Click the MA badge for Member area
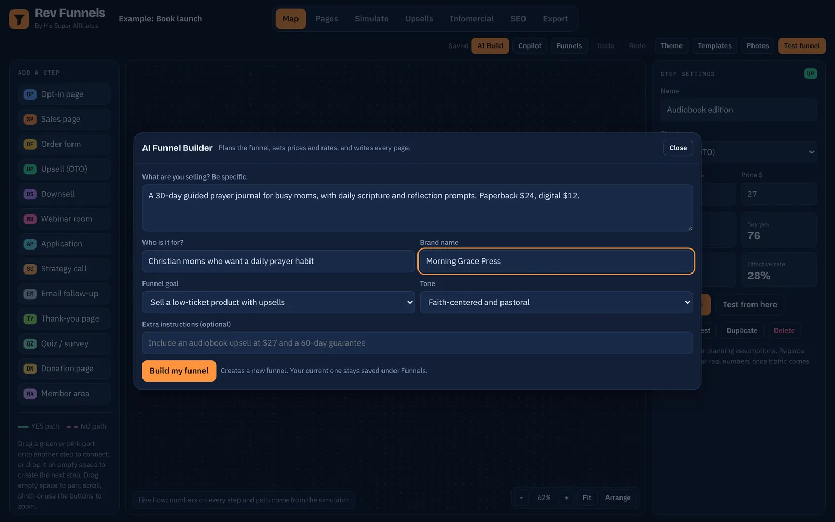The width and height of the screenshot is (835, 522). coord(30,394)
